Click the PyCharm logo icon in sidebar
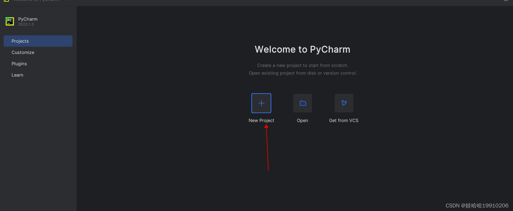Viewport: 513px width, 211px height. (x=10, y=21)
